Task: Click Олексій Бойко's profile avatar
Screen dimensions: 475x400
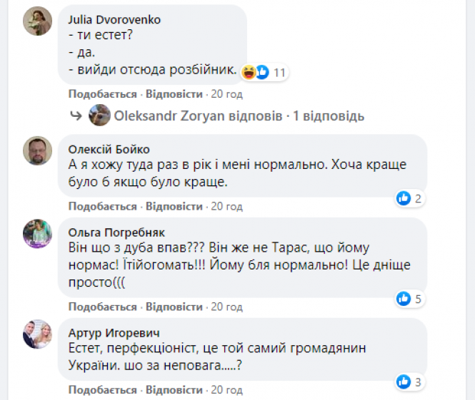Action: coord(38,150)
